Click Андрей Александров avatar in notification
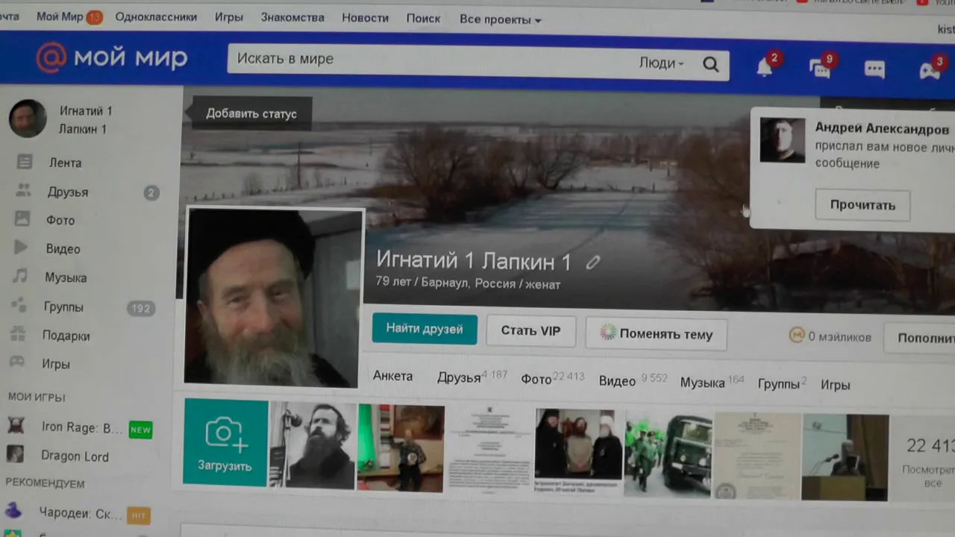 (782, 140)
